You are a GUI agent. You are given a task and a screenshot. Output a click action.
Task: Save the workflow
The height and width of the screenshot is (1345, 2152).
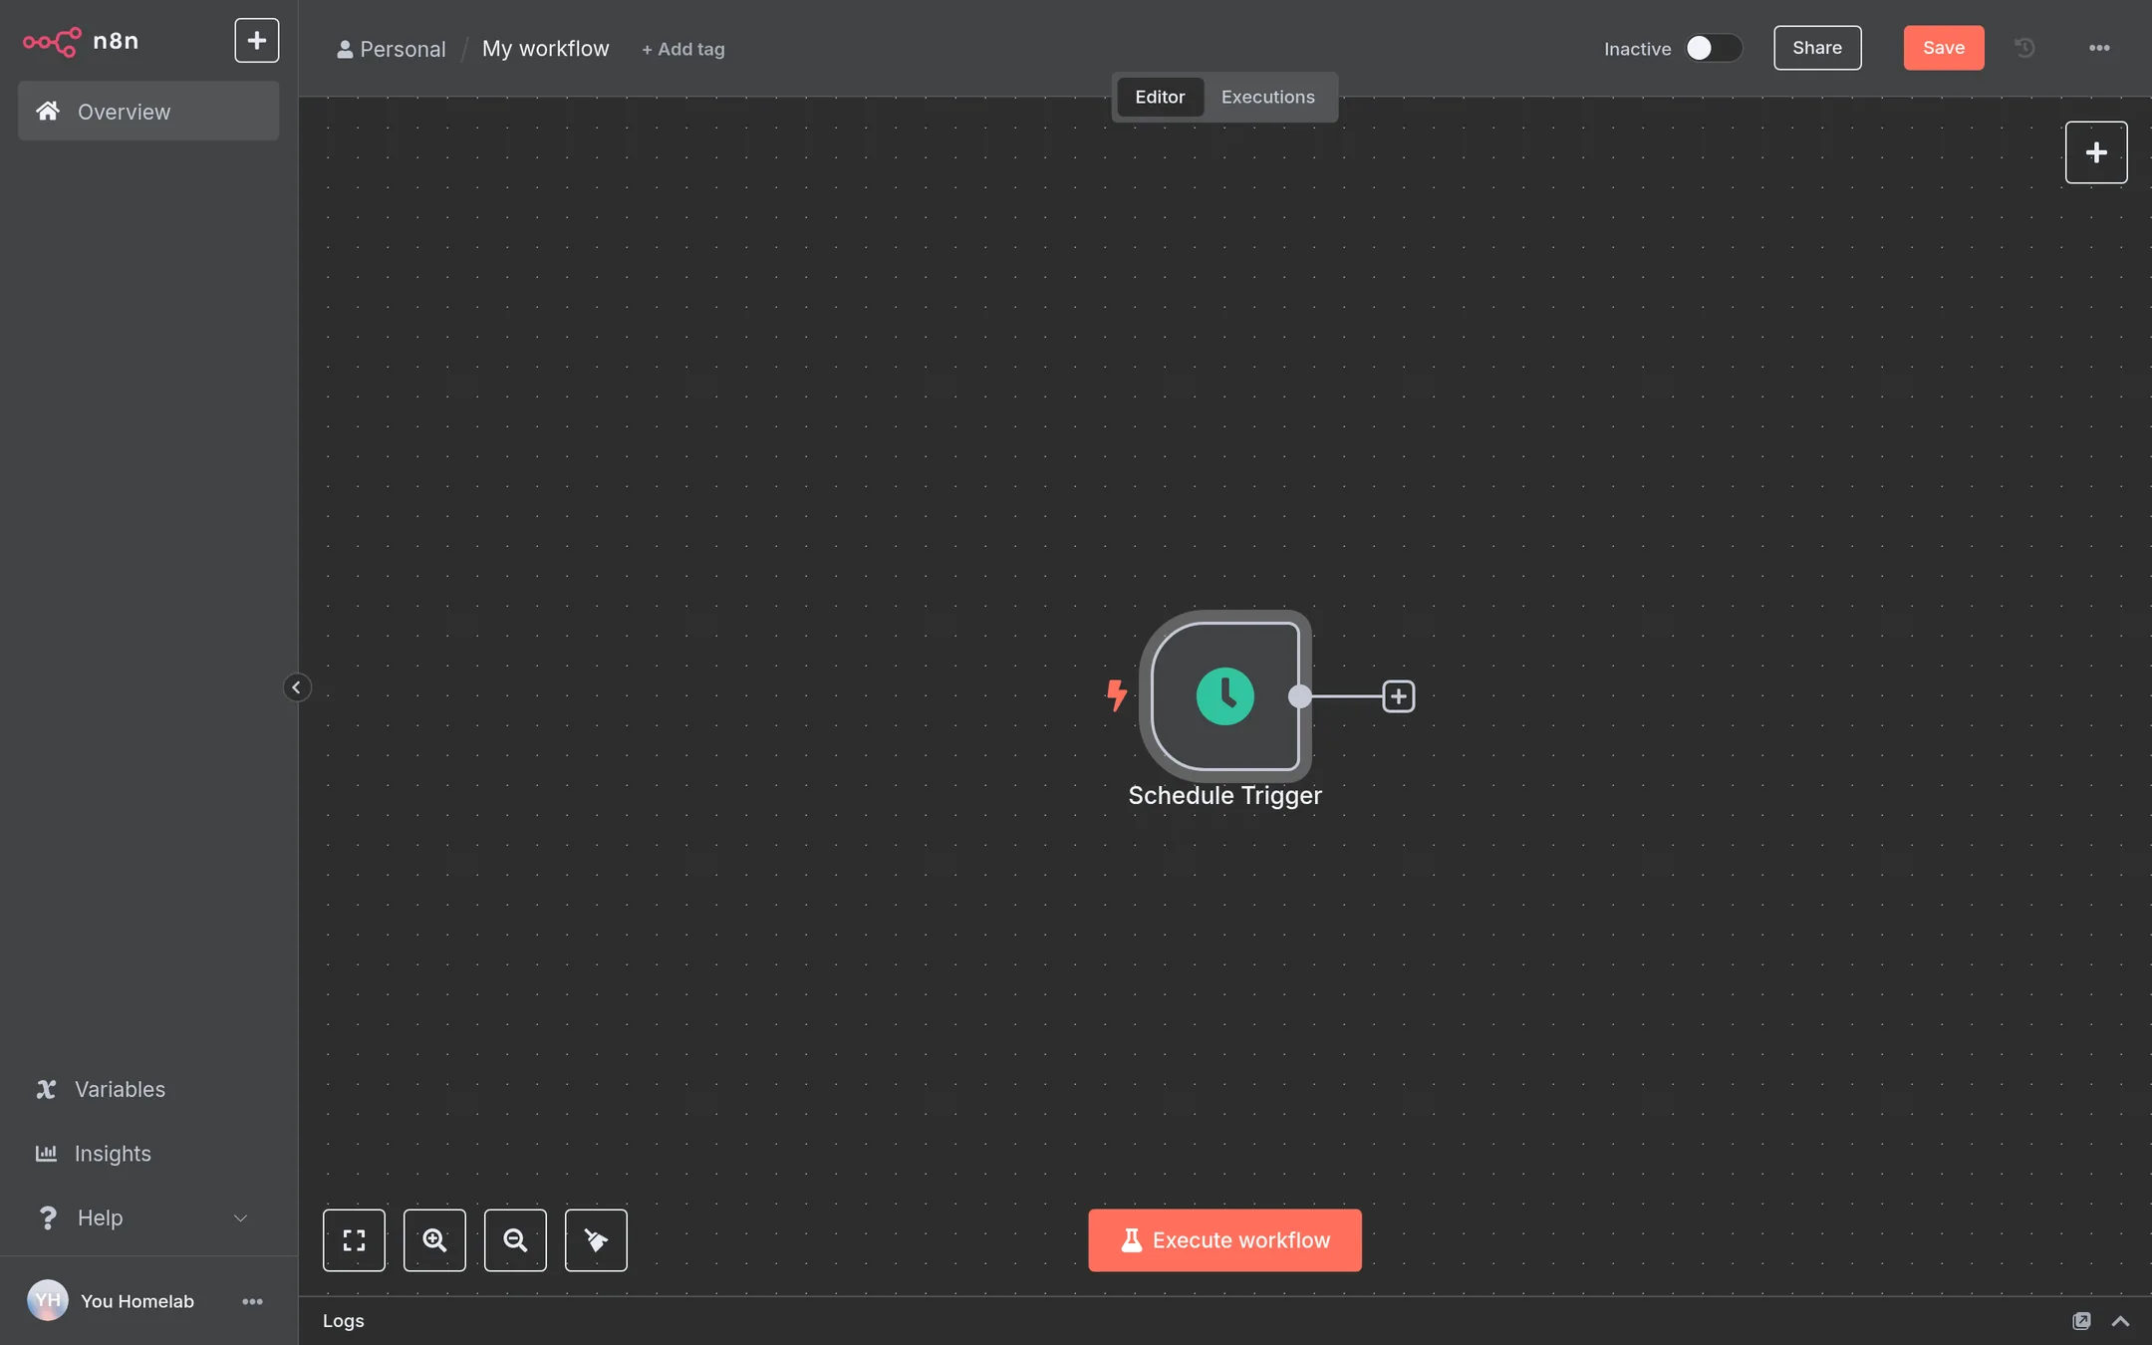click(x=1943, y=48)
